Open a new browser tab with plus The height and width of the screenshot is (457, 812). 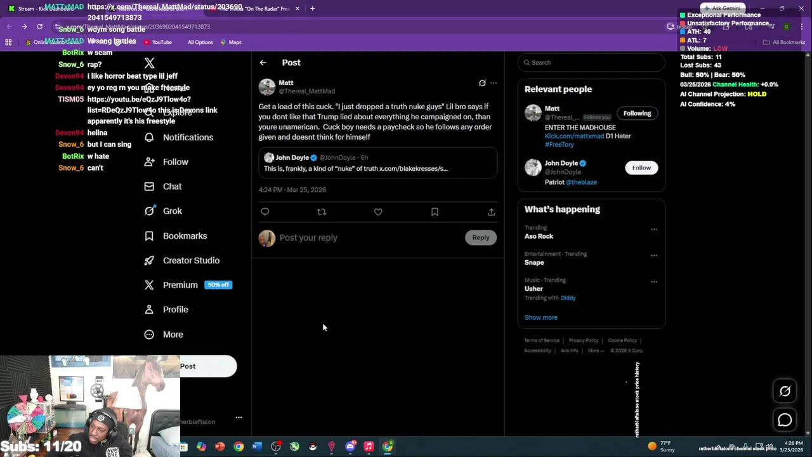(x=312, y=9)
